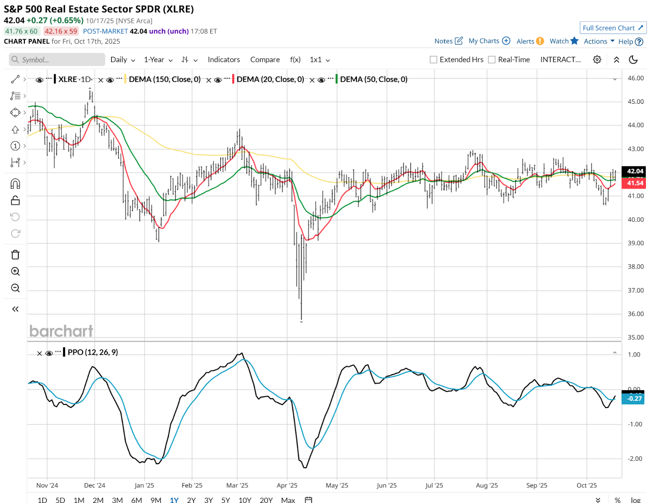664x503 pixels.
Task: Click the zoom out magnifier icon
Action: [x=15, y=288]
